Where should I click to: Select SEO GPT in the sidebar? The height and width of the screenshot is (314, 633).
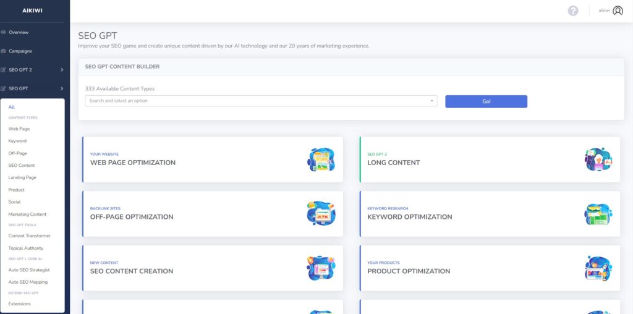click(x=18, y=89)
